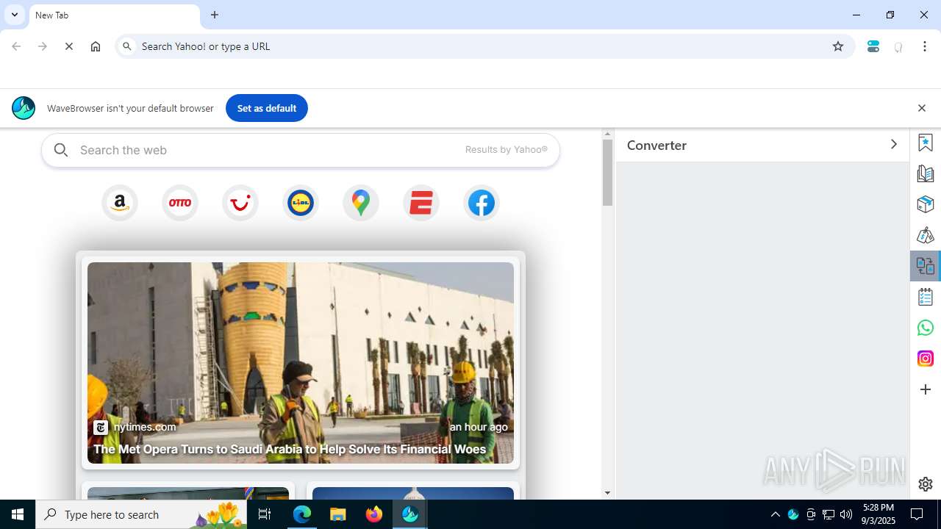Open the red E shortcut tile

421,203
